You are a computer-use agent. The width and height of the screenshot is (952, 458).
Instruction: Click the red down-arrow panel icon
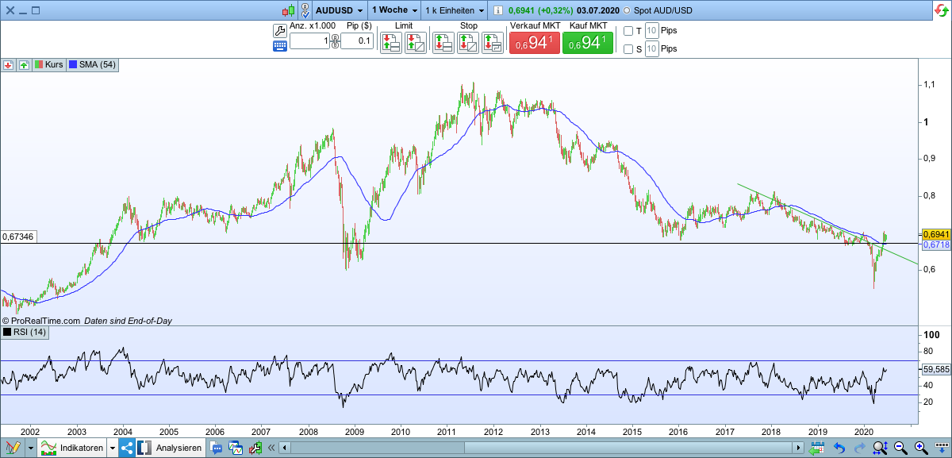8,64
